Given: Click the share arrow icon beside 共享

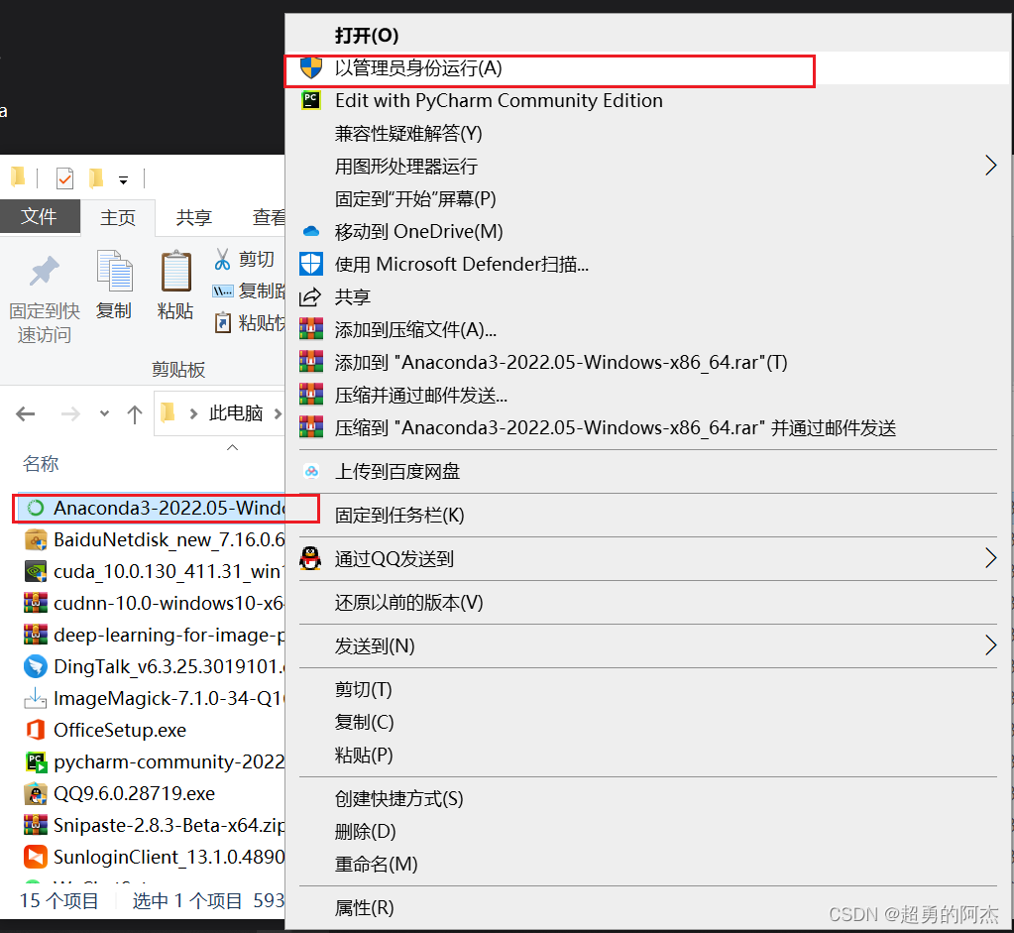Looking at the screenshot, I should pyautogui.click(x=310, y=297).
